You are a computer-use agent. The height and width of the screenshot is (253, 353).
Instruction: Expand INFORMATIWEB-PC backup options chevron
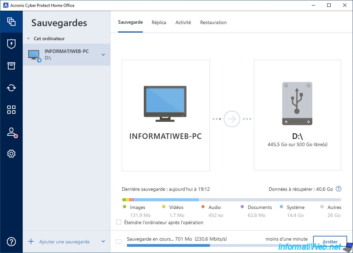[103, 55]
